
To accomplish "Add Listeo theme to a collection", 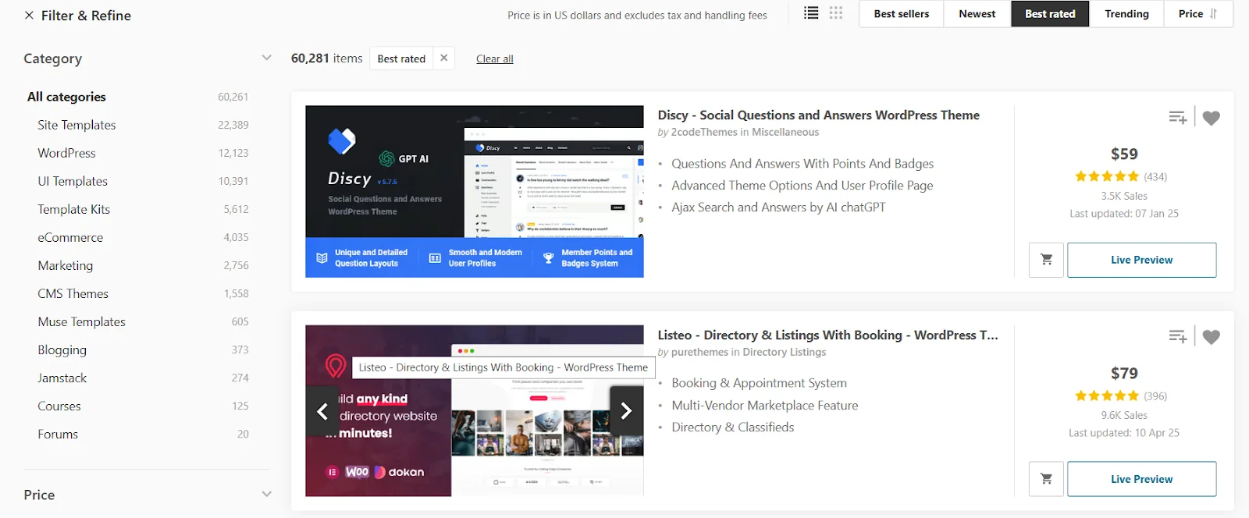I will pyautogui.click(x=1177, y=337).
